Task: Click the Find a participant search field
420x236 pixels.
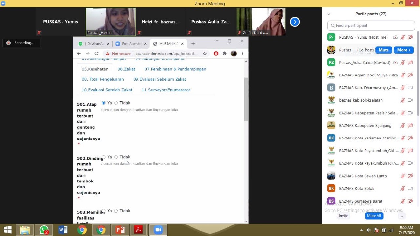Action: [x=371, y=25]
